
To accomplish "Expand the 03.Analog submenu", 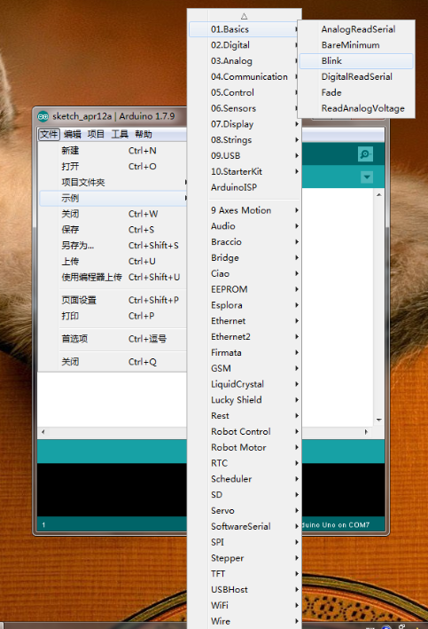I will coord(244,61).
